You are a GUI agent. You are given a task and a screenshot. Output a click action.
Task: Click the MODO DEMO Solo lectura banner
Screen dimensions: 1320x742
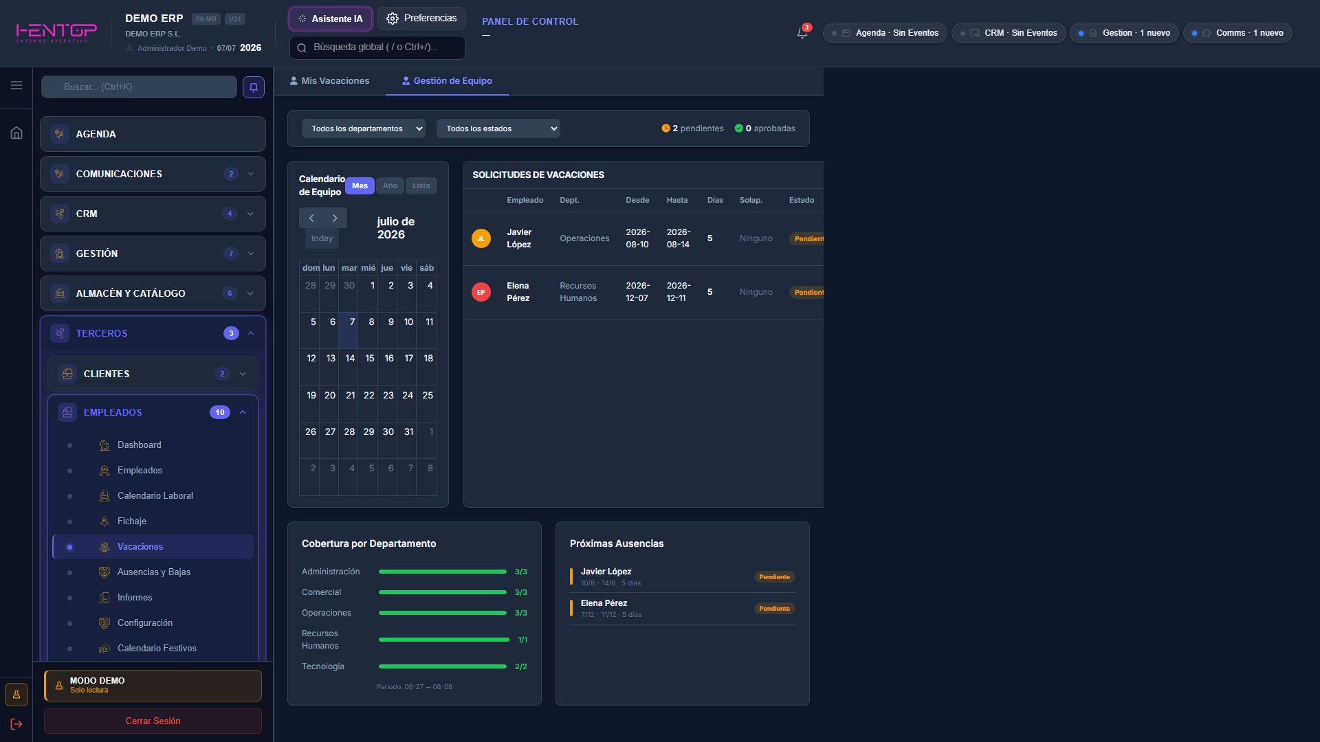153,686
